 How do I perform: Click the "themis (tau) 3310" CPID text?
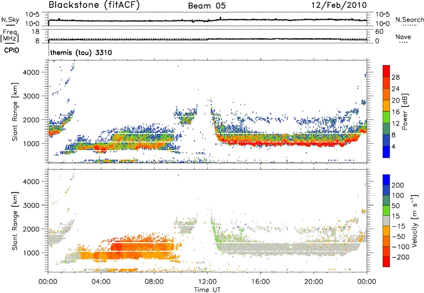tap(81, 52)
